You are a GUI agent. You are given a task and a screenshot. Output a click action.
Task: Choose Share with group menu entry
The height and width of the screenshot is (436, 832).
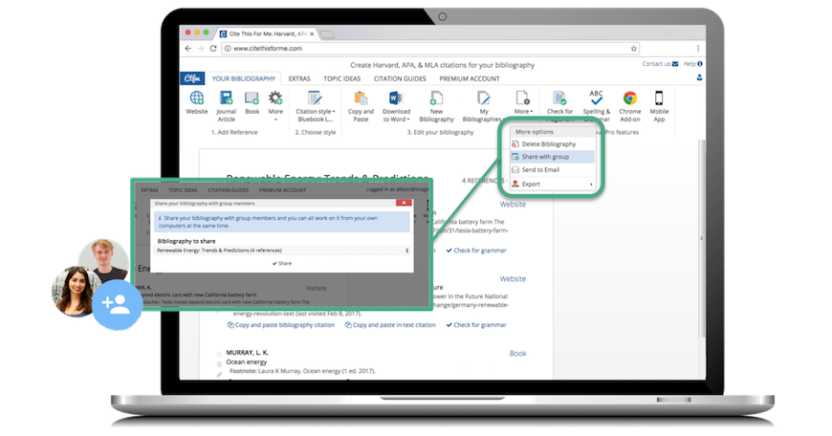pyautogui.click(x=552, y=157)
